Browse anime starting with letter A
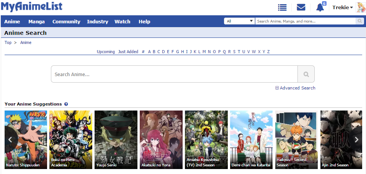Image resolution: width=366 pixels, height=174 pixels. click(149, 52)
